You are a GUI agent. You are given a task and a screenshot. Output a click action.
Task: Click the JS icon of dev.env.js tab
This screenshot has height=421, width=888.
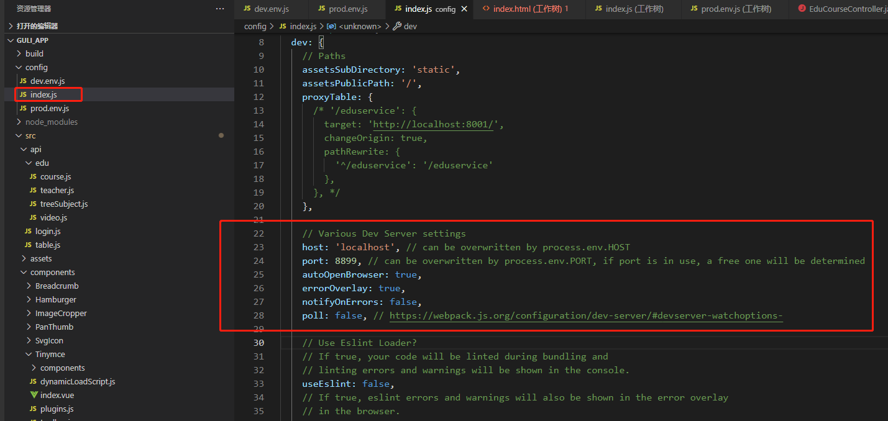247,9
